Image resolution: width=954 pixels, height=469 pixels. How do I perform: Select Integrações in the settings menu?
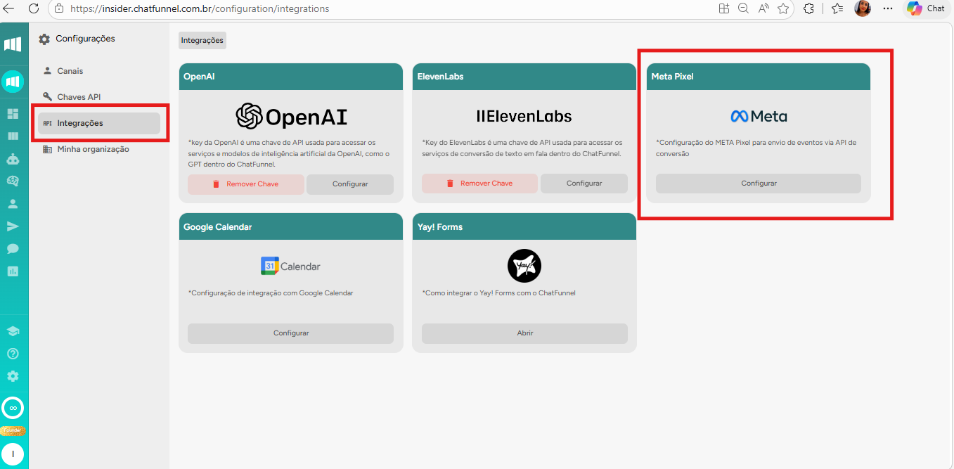tap(99, 123)
